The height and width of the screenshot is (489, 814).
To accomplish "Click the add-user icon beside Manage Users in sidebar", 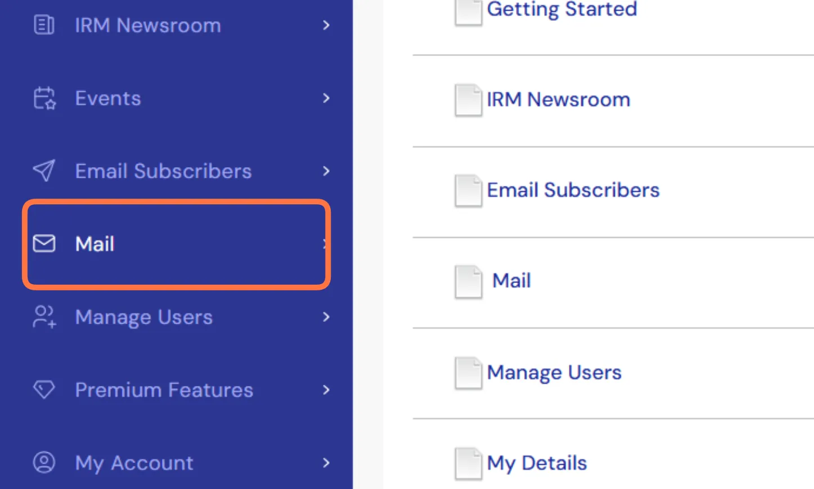I will [44, 317].
